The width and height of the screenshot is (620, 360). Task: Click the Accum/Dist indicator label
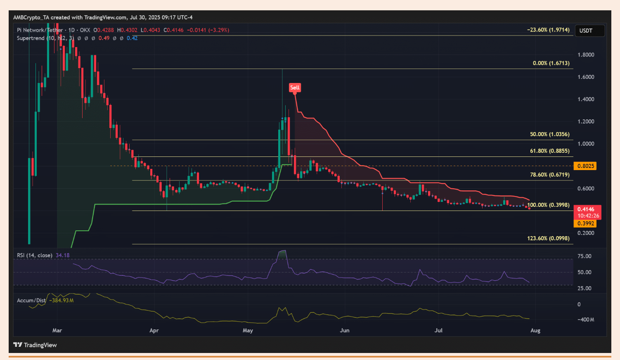(31, 300)
